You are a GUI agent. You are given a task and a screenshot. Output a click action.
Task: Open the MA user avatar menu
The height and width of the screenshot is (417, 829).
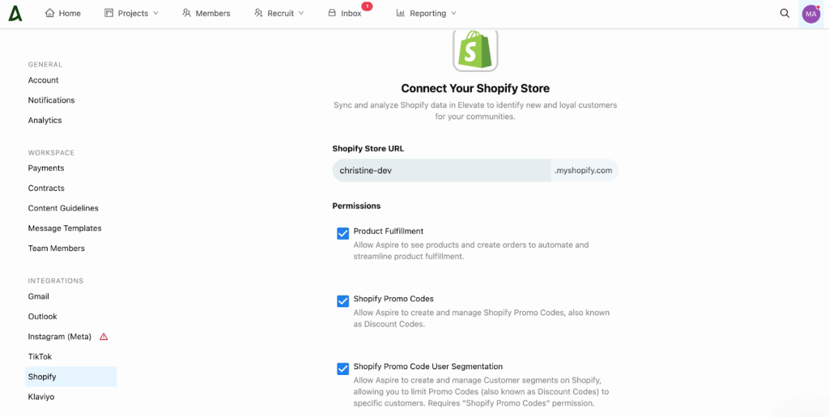coord(811,14)
